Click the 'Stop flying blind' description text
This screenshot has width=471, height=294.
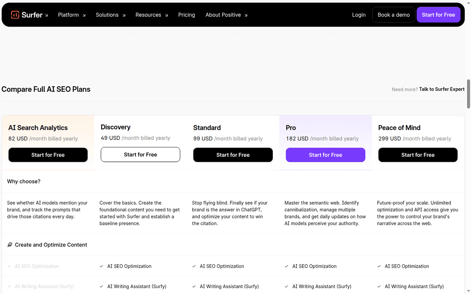click(230, 213)
